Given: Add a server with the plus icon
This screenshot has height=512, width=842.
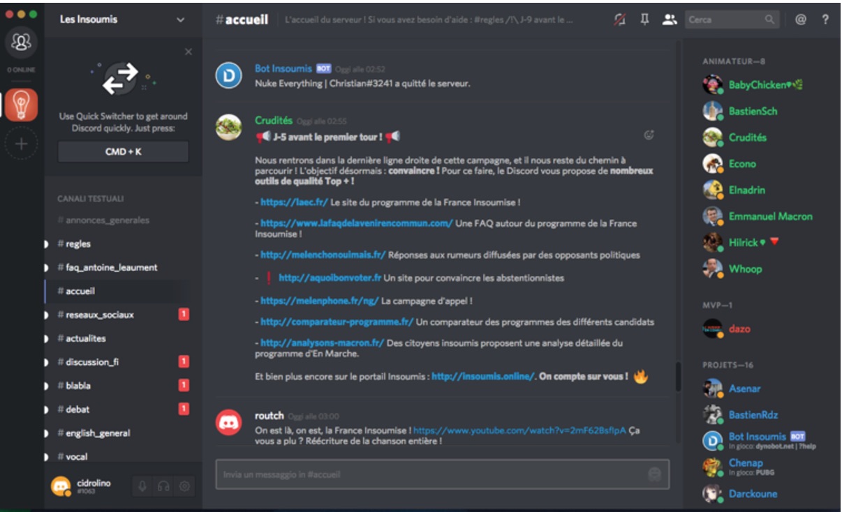Looking at the screenshot, I should tap(22, 144).
